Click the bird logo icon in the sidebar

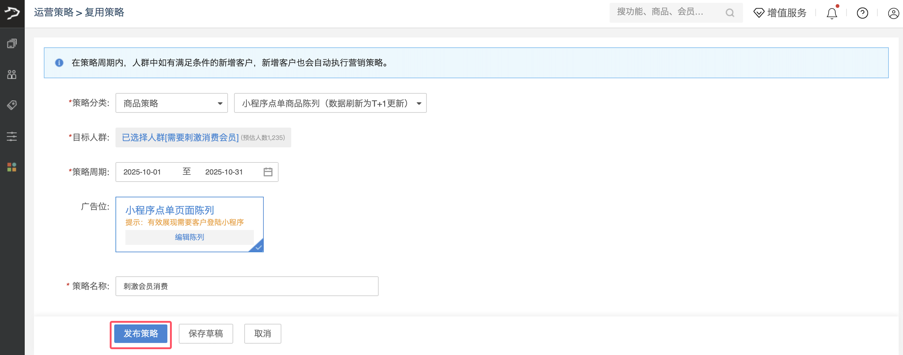(x=12, y=13)
